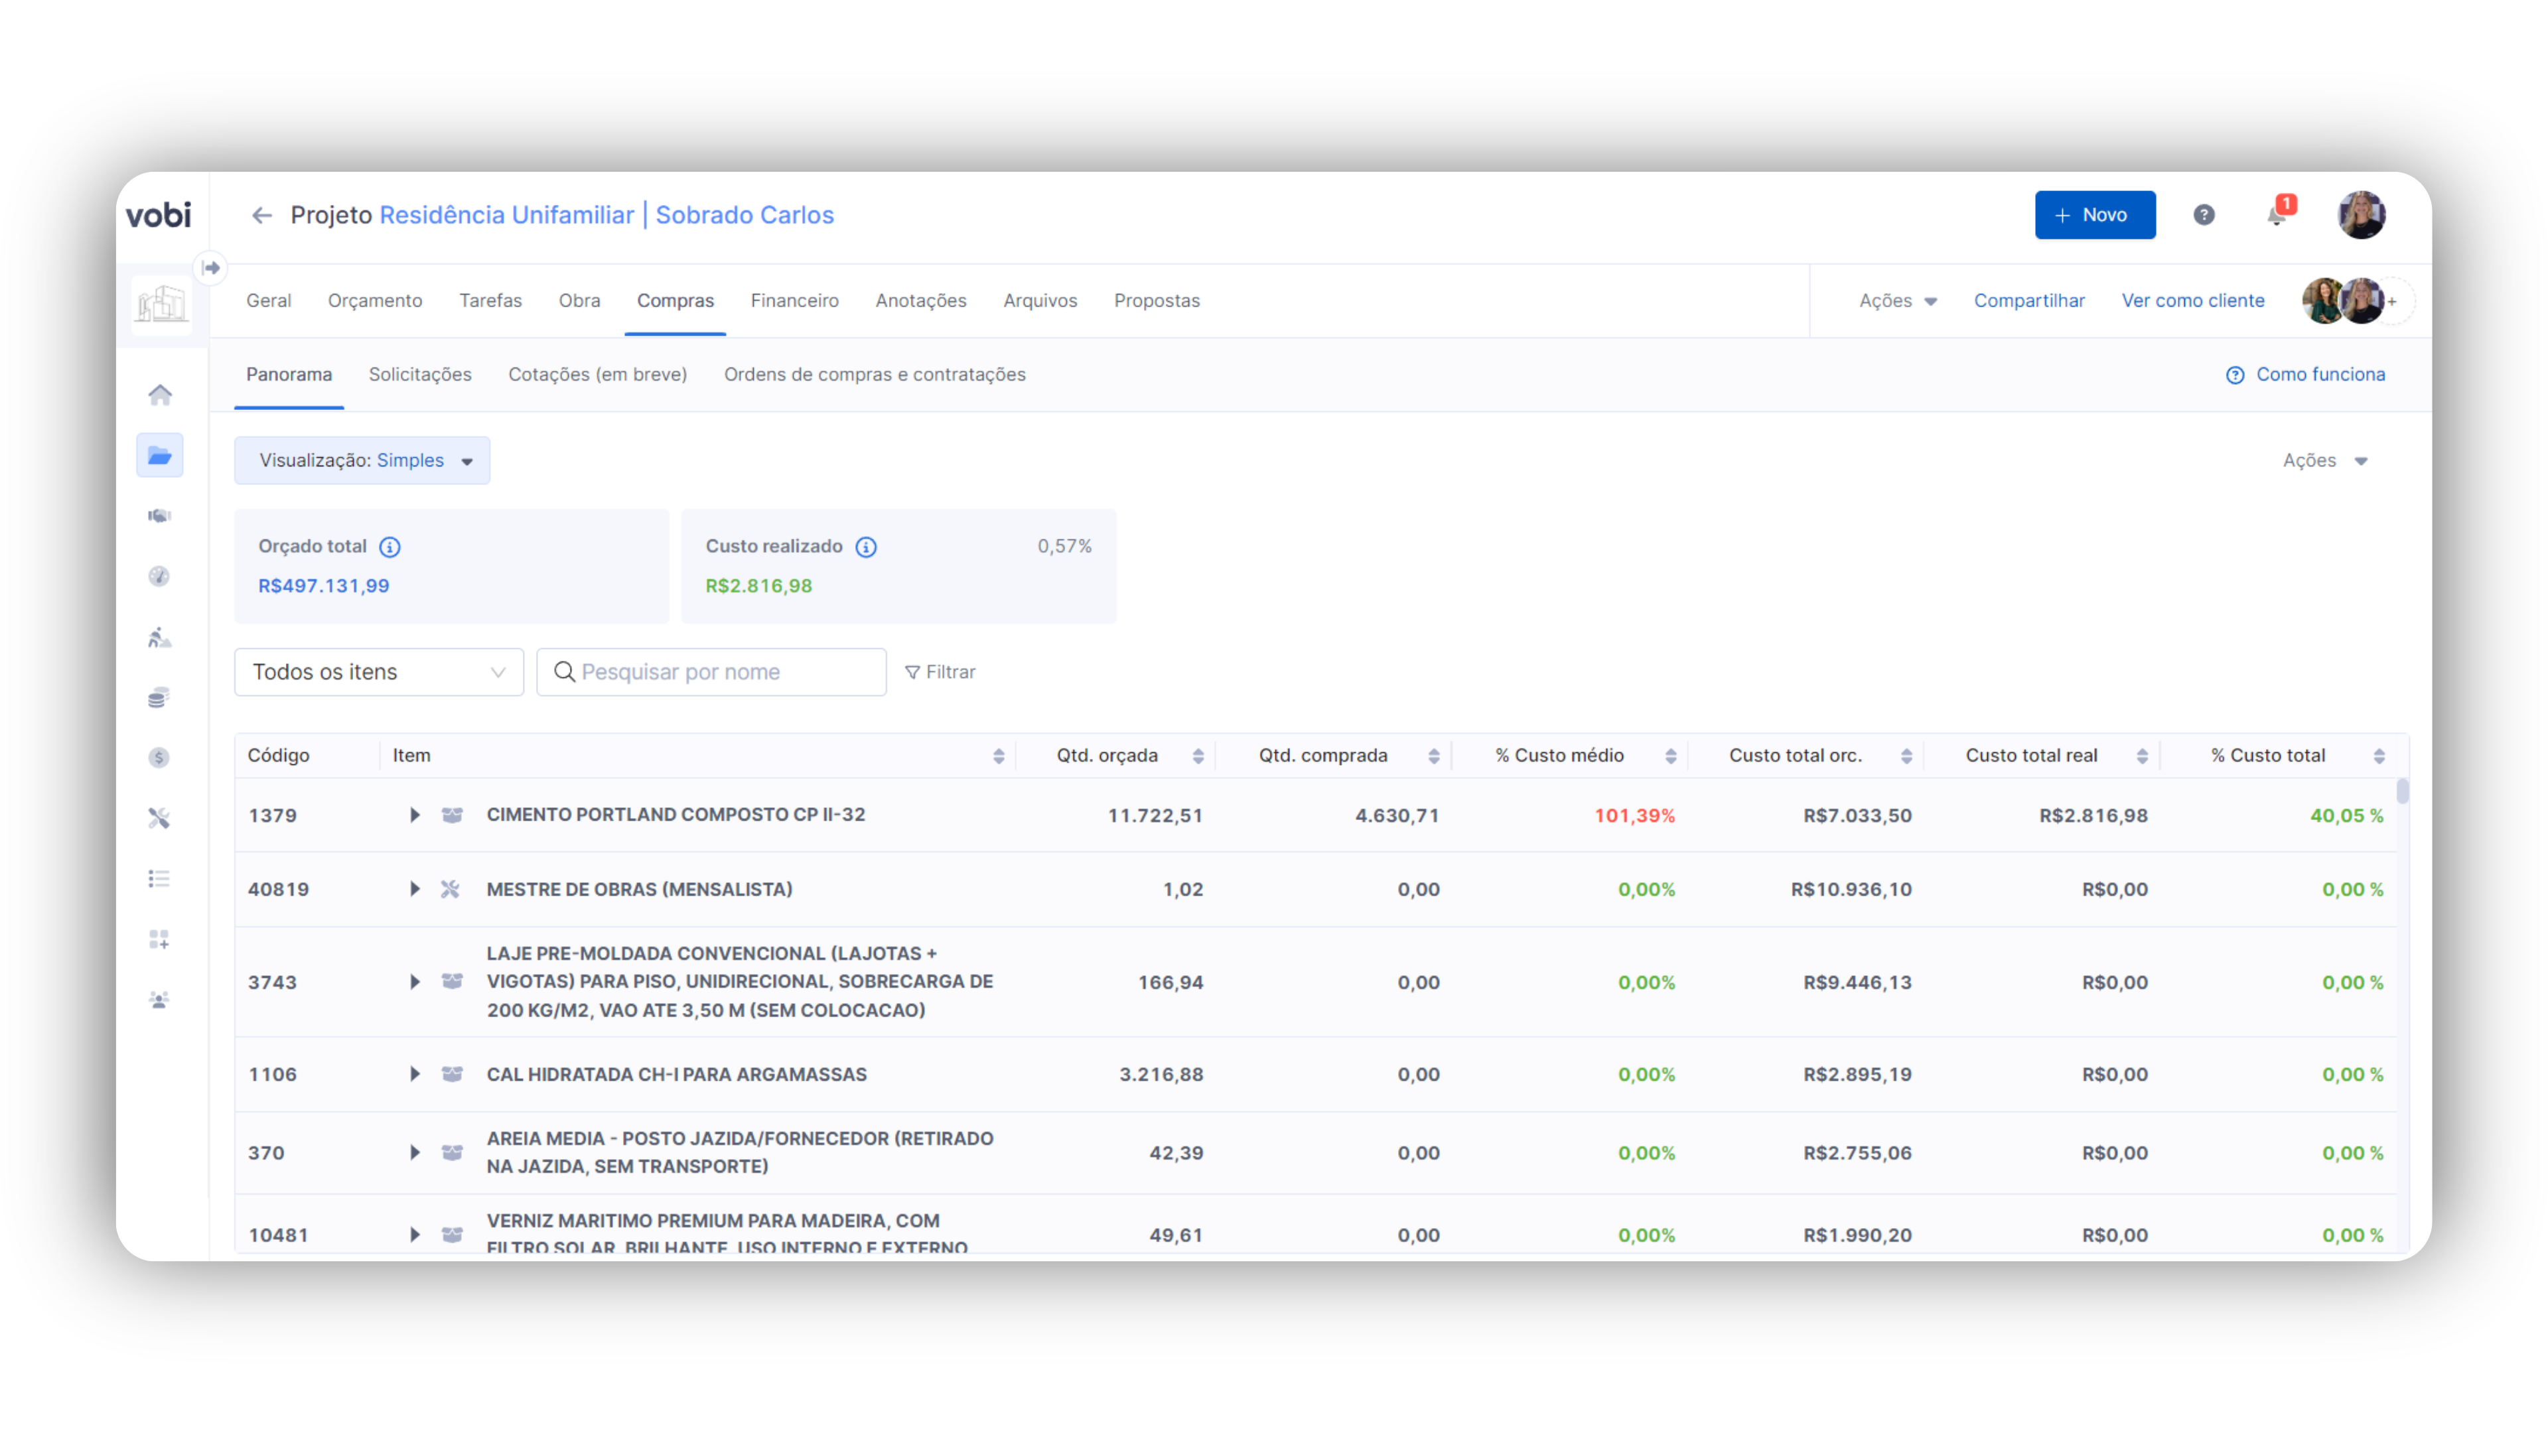Image resolution: width=2548 pixels, height=1433 pixels.
Task: Open the Solicitações sub-tab
Action: [419, 375]
